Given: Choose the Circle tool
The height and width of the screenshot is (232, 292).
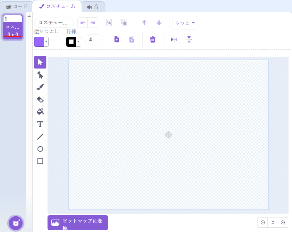Looking at the screenshot, I should coord(40,149).
